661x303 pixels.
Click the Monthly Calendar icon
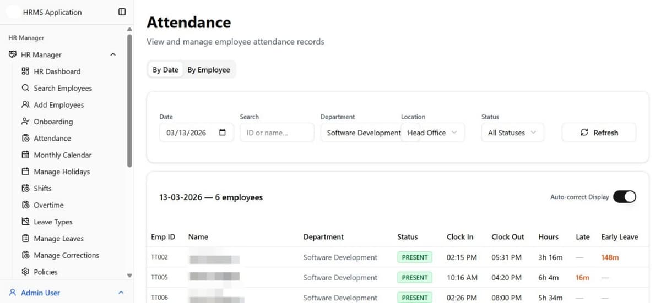click(25, 155)
